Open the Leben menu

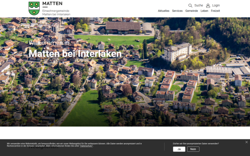[205, 11]
